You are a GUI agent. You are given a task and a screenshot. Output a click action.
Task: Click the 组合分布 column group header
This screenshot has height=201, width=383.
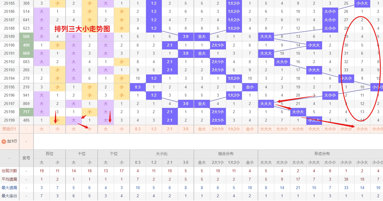coord(226,154)
